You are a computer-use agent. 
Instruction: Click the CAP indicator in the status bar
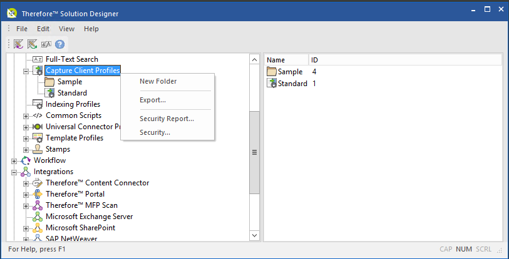pyautogui.click(x=446, y=249)
